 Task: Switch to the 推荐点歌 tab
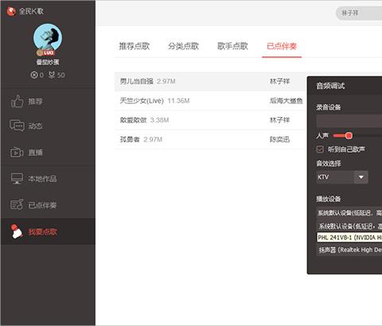(x=134, y=46)
